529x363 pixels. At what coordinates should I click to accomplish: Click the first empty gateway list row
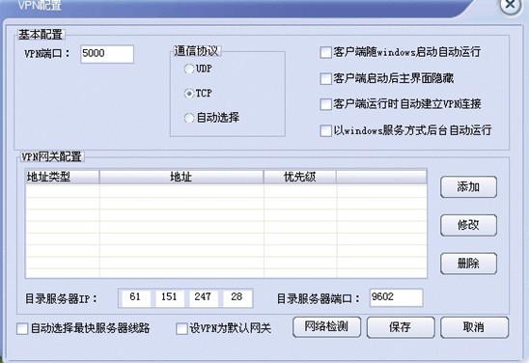[226, 191]
